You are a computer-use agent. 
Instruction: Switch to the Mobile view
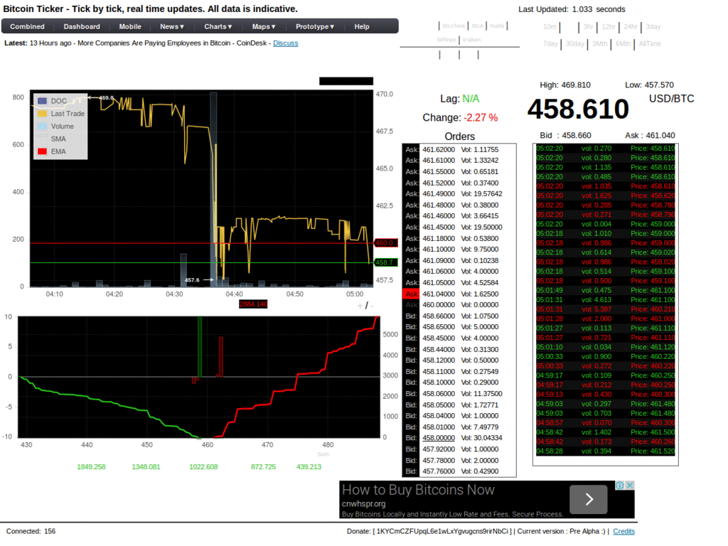tap(130, 26)
